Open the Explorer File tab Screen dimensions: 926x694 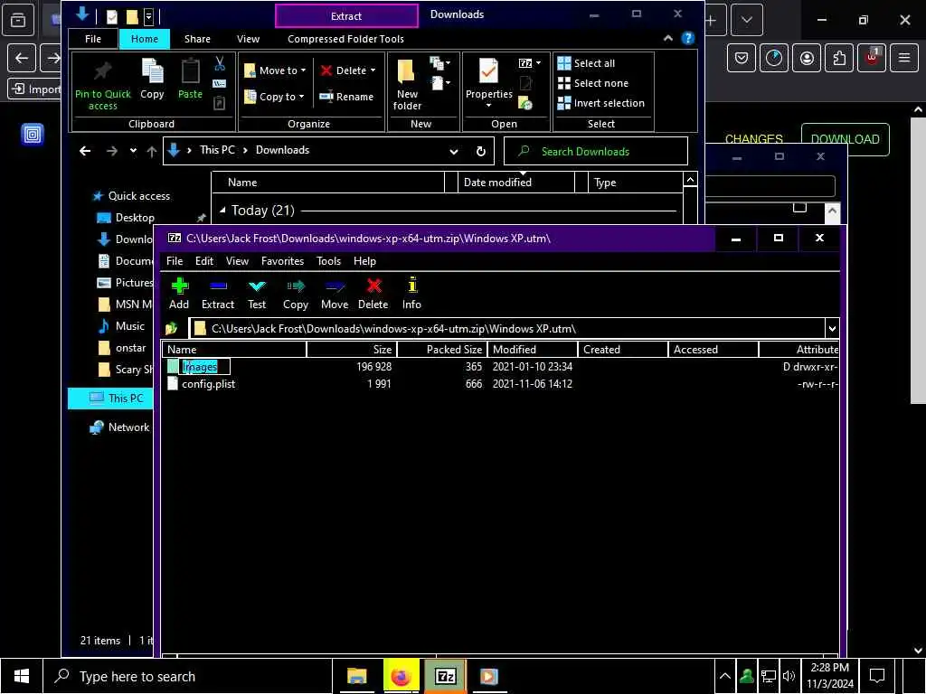93,39
